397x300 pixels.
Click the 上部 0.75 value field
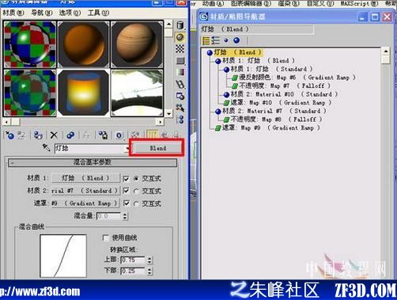134,260
